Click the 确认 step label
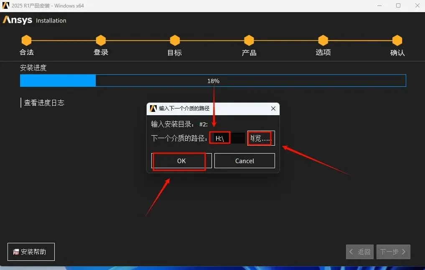Screen dimensions: 425x270 coord(397,53)
